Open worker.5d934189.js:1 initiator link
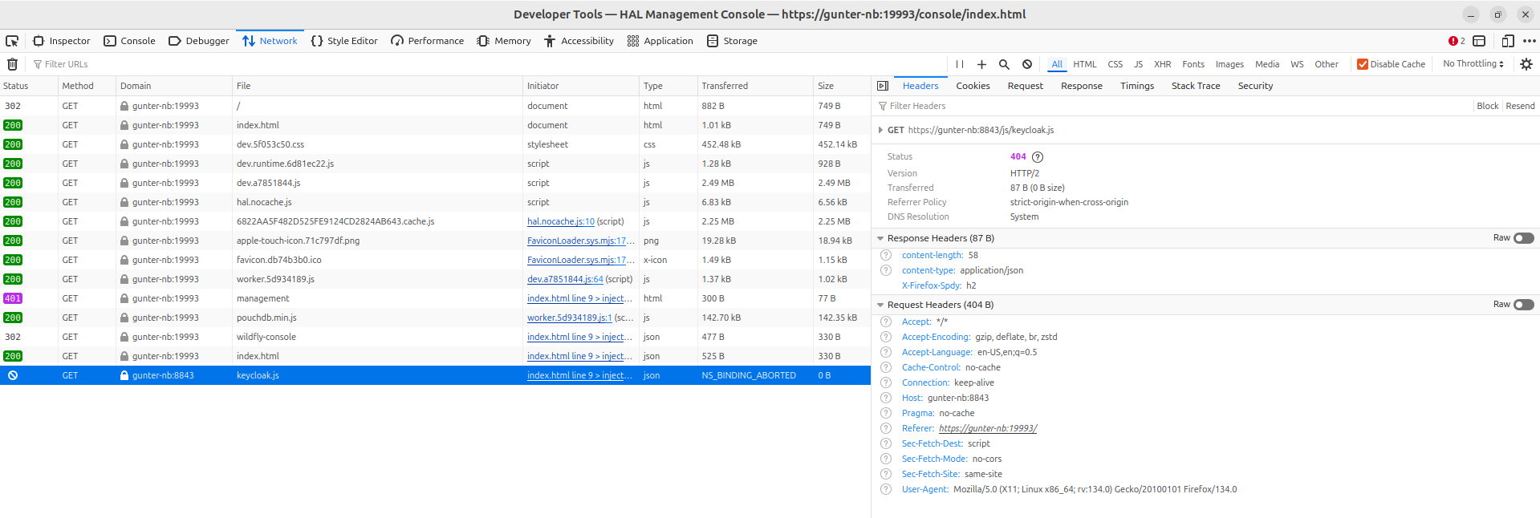 569,318
